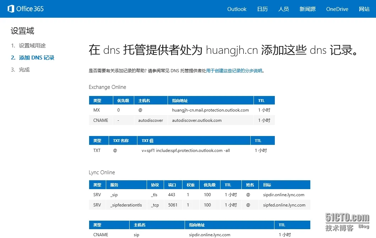Click the 协议 column header
The width and height of the screenshot is (376, 238).
(155, 185)
